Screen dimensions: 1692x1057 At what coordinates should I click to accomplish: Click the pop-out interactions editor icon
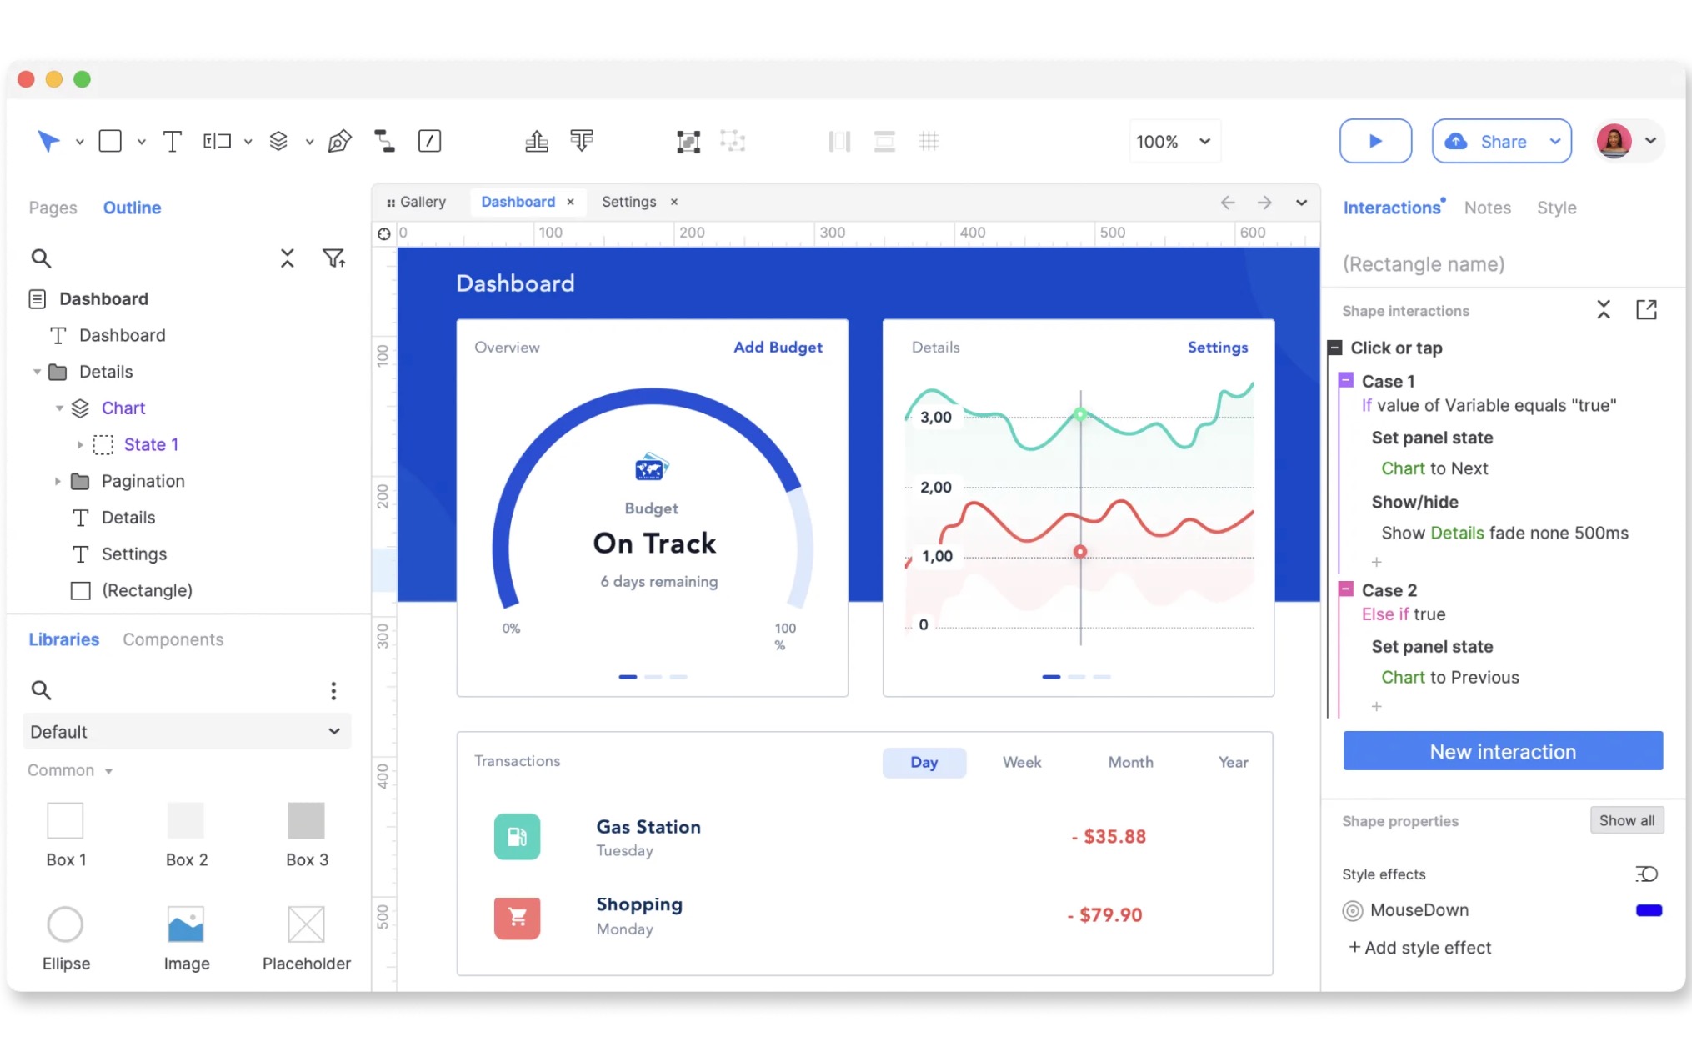[1646, 310]
